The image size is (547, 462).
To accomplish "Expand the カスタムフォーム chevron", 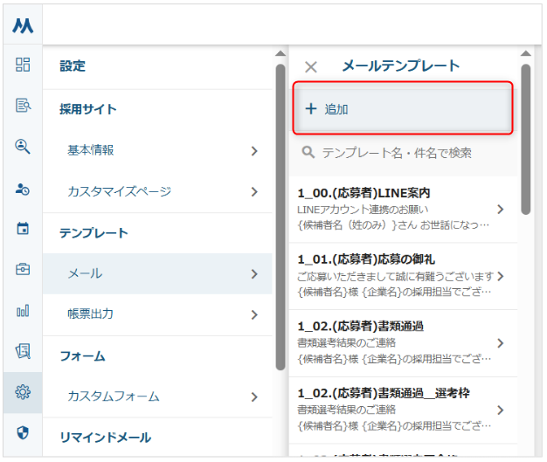I will 254,396.
